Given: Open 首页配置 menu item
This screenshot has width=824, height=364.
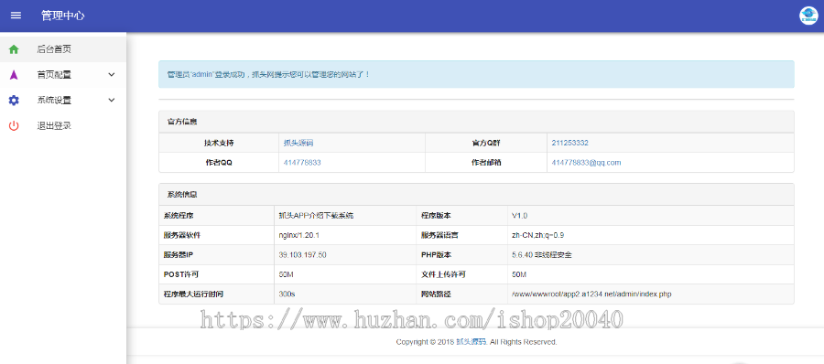Looking at the screenshot, I should click(x=63, y=75).
